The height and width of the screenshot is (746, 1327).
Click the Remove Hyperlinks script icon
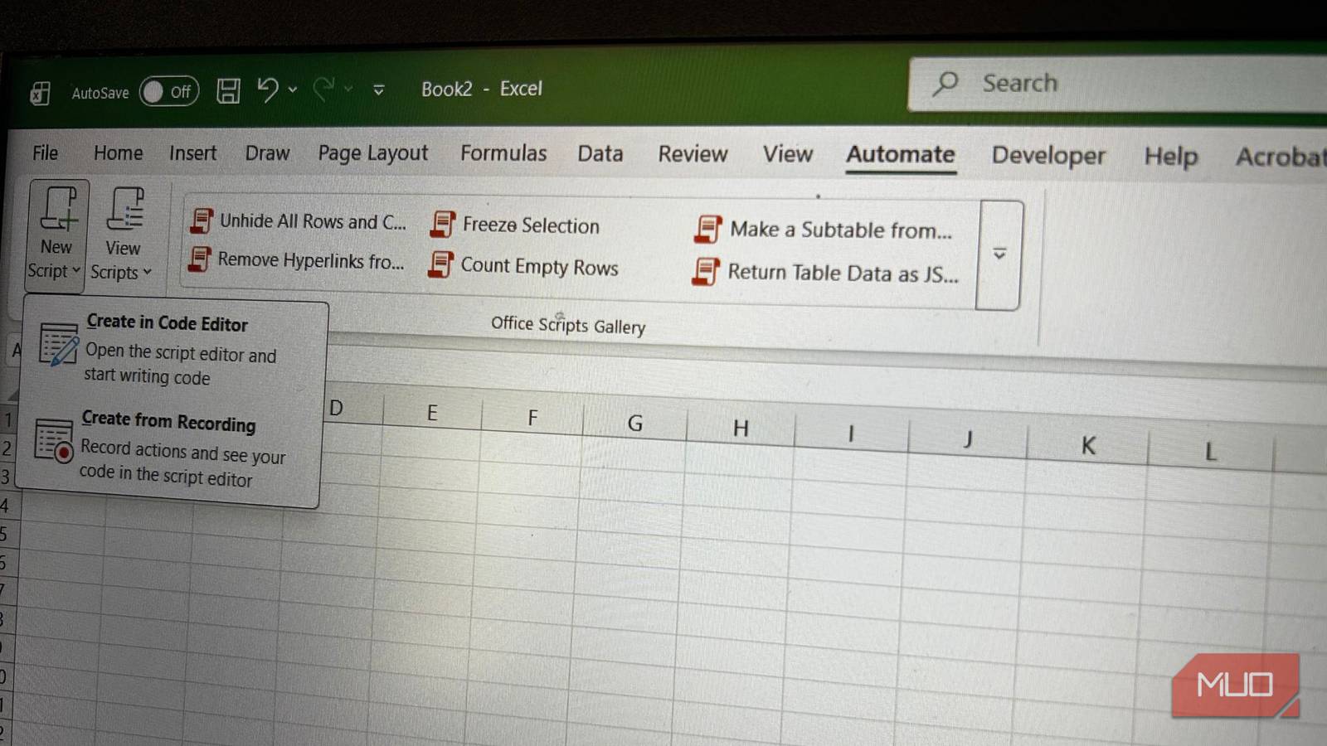pyautogui.click(x=199, y=259)
